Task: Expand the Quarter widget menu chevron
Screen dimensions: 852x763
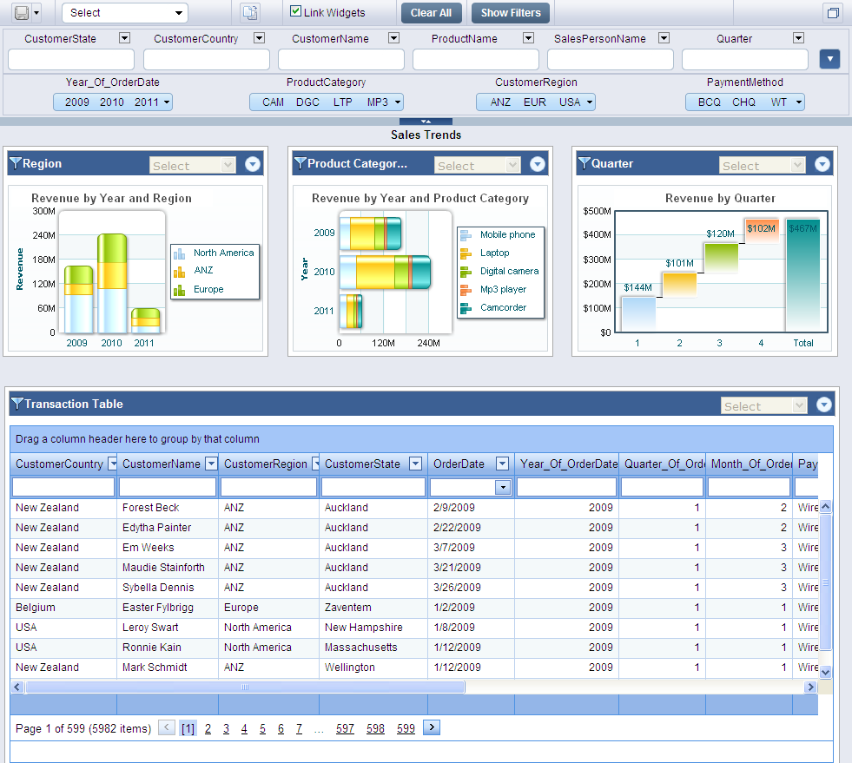Action: (x=822, y=164)
